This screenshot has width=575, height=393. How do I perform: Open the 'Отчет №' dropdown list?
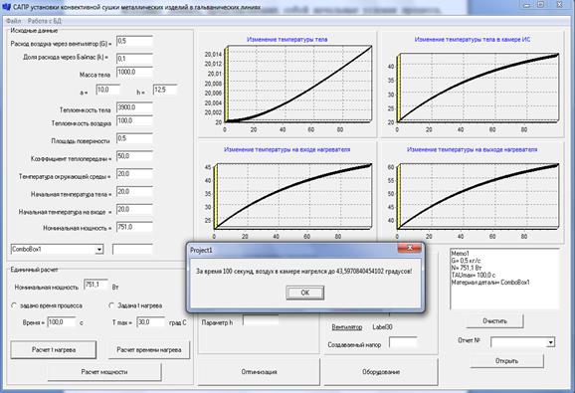tap(550, 342)
